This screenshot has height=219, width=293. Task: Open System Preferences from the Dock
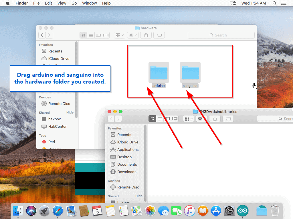[x=229, y=211]
